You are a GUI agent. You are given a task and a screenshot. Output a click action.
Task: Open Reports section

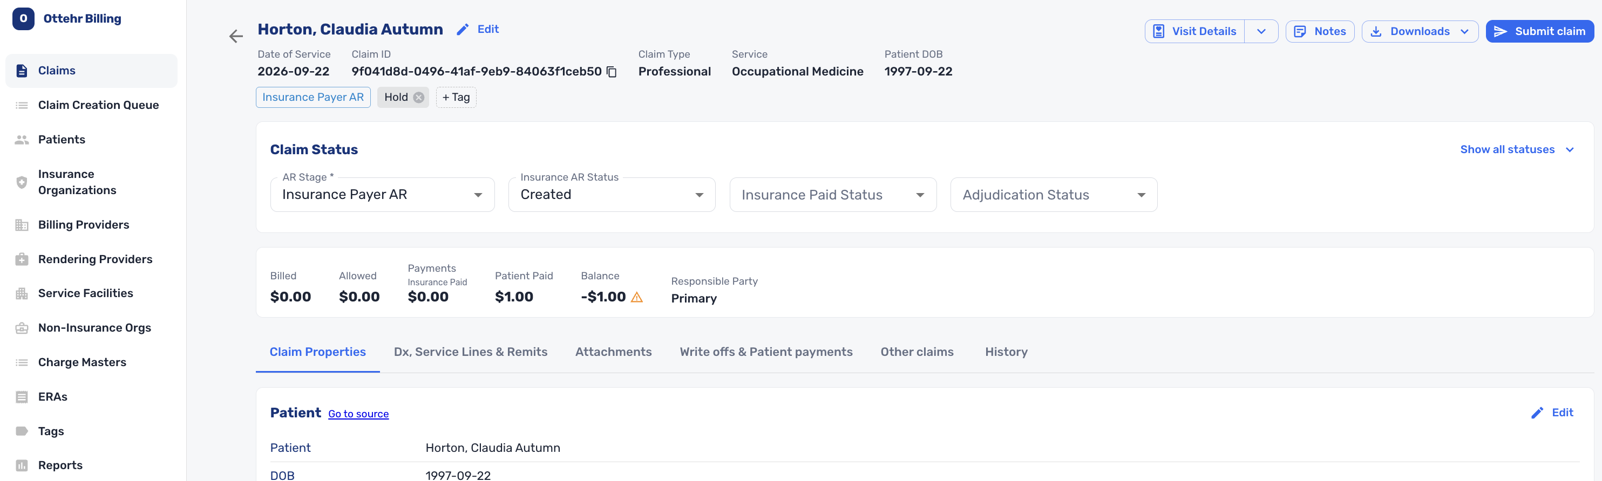click(91, 465)
